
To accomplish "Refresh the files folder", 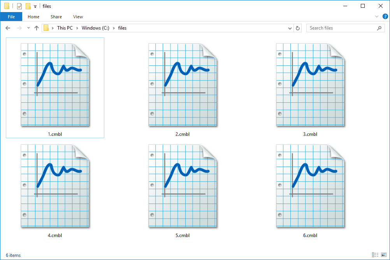I will click(298, 28).
